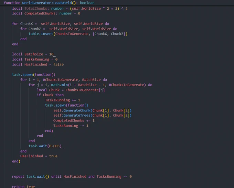Viewport: 234px width, 188px height.
Task: Click 'TasksRunning += 1' statement
Action: (63, 100)
